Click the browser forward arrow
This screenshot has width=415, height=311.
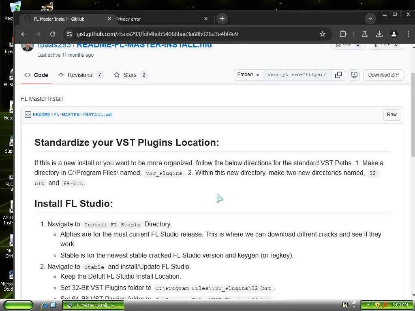(x=38, y=34)
